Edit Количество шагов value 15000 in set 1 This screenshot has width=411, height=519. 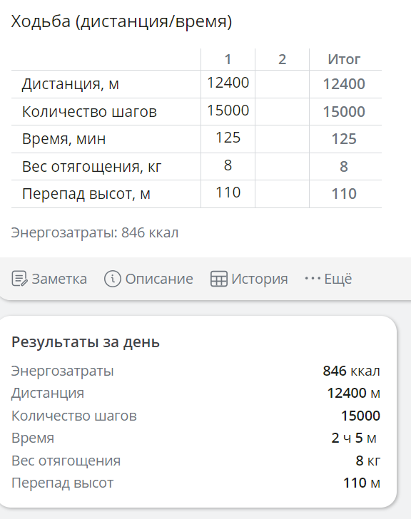pos(228,111)
